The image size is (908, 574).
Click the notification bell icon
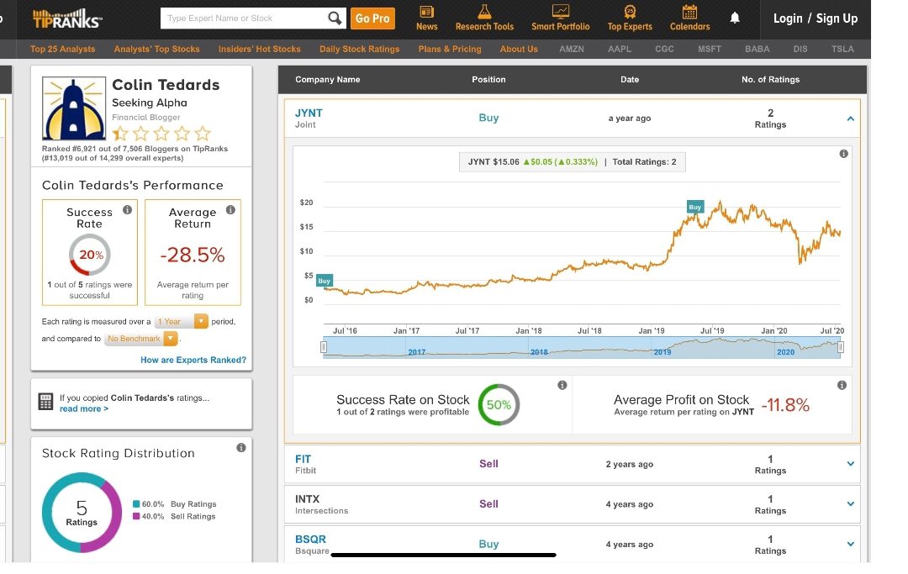[x=735, y=18]
